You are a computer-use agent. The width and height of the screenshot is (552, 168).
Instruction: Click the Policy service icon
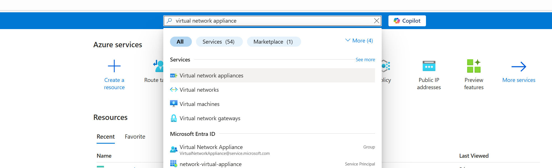[x=386, y=66]
